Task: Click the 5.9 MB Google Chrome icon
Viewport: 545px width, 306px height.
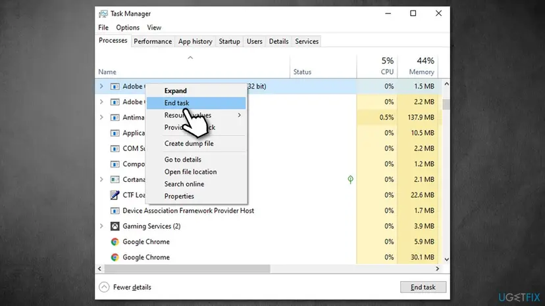Action: 115,242
